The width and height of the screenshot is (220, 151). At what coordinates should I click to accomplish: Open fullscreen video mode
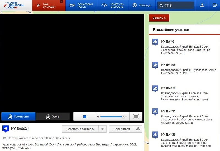136,117
